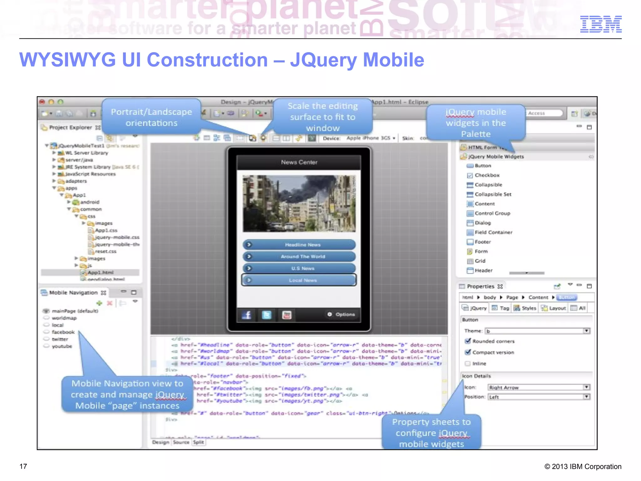The image size is (641, 481).
Task: Maximize the Mobile Navigation view
Action: 134,292
